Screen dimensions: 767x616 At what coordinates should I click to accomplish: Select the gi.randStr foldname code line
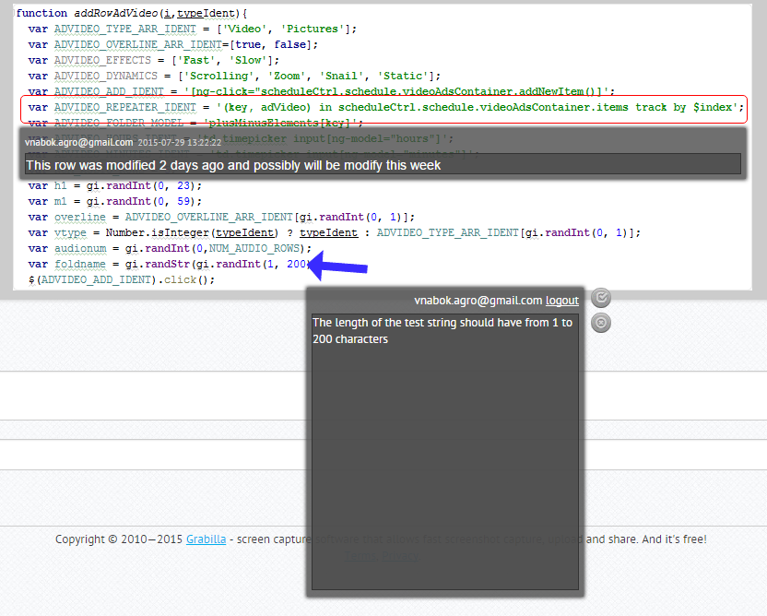tap(166, 264)
